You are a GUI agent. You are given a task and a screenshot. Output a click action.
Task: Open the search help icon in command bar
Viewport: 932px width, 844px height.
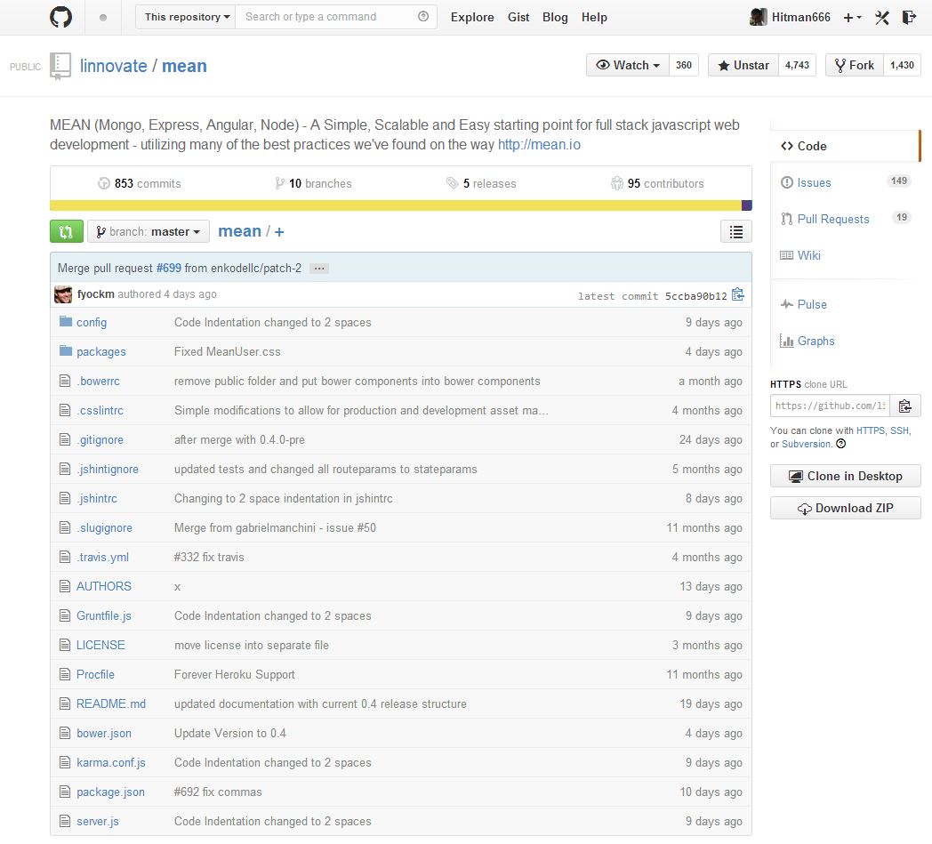click(423, 17)
